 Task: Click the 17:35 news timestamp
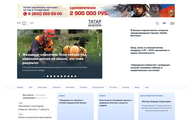pos(20,114)
